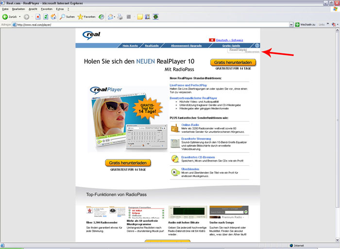Click Gratis herunterladen button under player image
Image resolution: width=340 pixels, height=249 pixels.
tap(128, 163)
